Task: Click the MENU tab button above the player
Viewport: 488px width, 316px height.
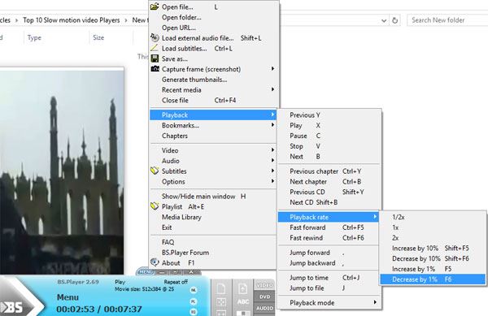Action: coord(146,272)
